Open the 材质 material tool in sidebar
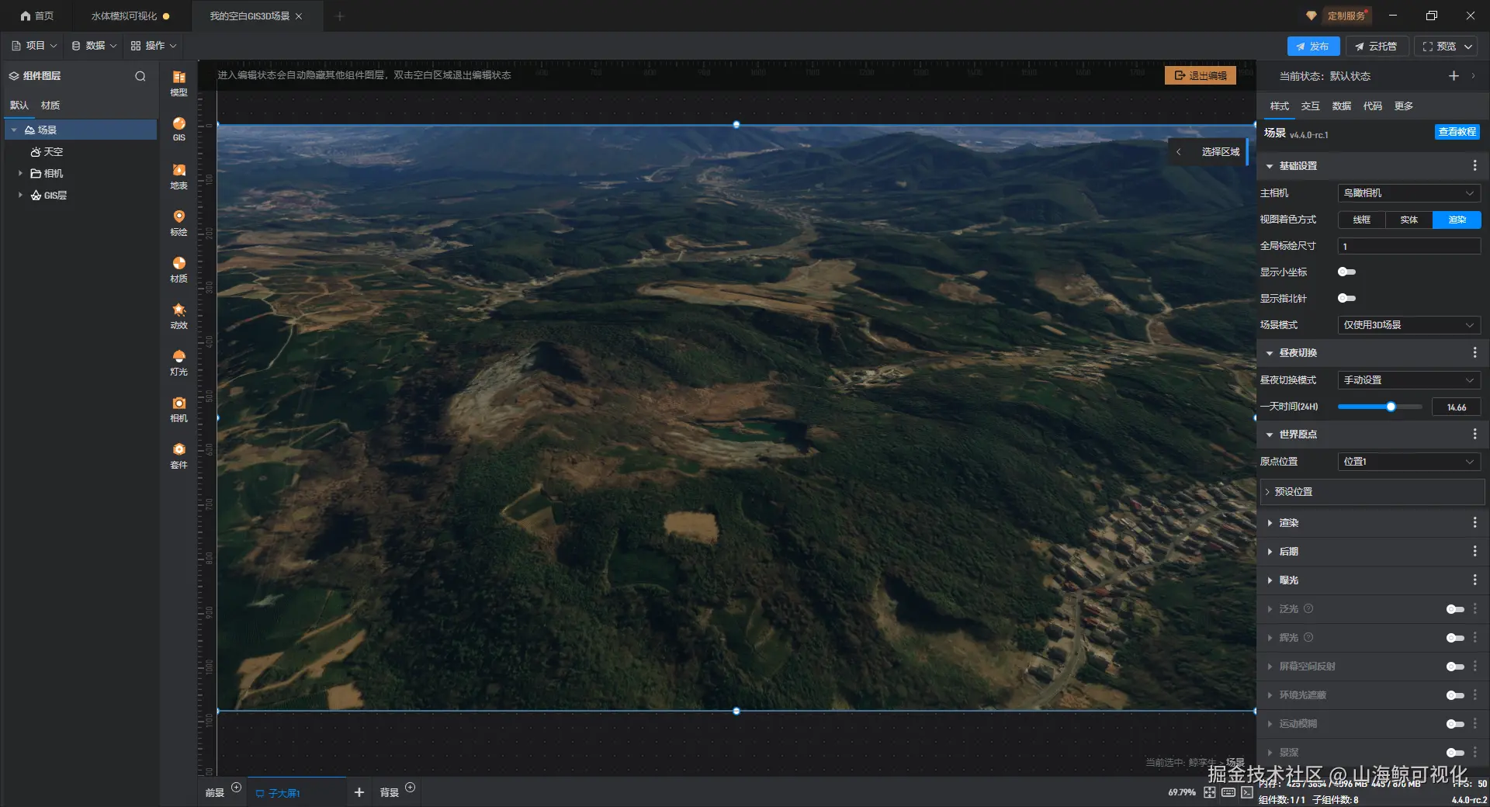The height and width of the screenshot is (807, 1490). click(178, 269)
